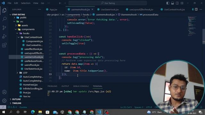Toggle primary side bar layout icon
The image size is (205, 115).
[x=168, y=3]
